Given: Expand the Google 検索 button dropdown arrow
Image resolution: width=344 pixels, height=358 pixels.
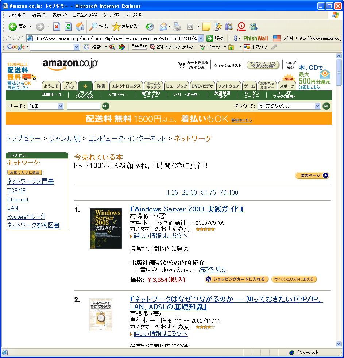Looking at the screenshot, I should [106, 47].
